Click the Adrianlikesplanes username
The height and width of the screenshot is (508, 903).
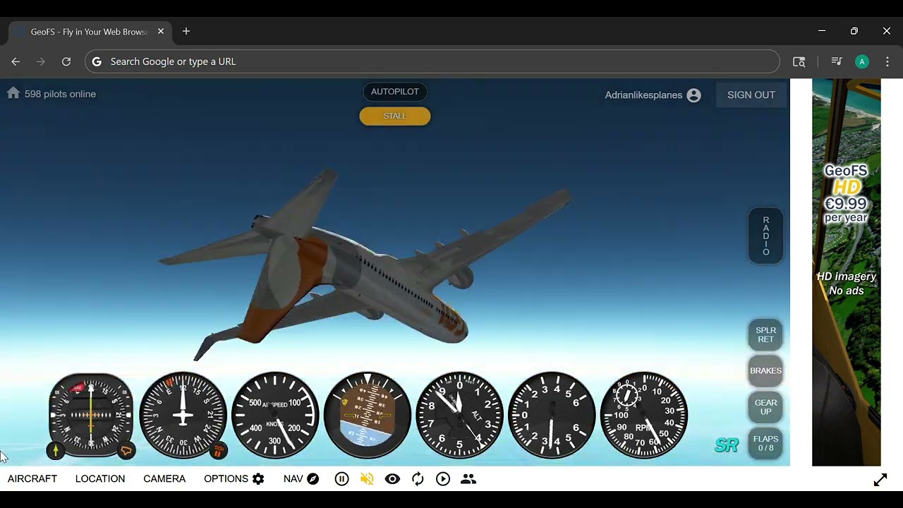coord(643,95)
